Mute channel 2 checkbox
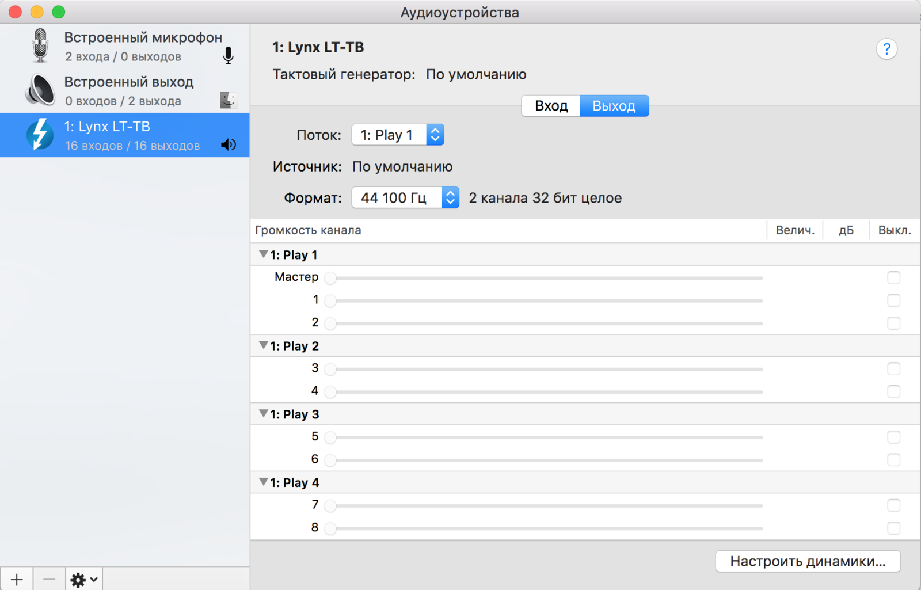Screen dimensions: 921x590 [893, 323]
